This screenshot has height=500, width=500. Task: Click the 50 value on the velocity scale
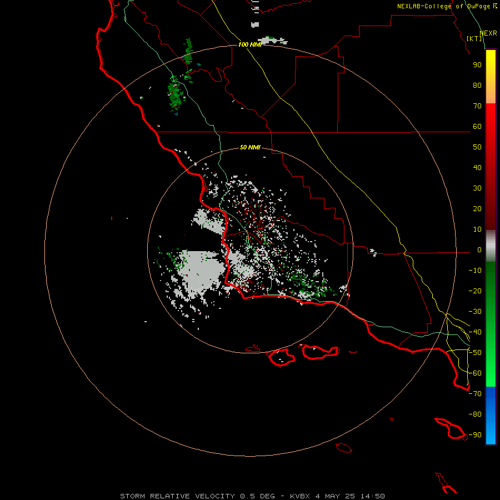click(x=477, y=147)
